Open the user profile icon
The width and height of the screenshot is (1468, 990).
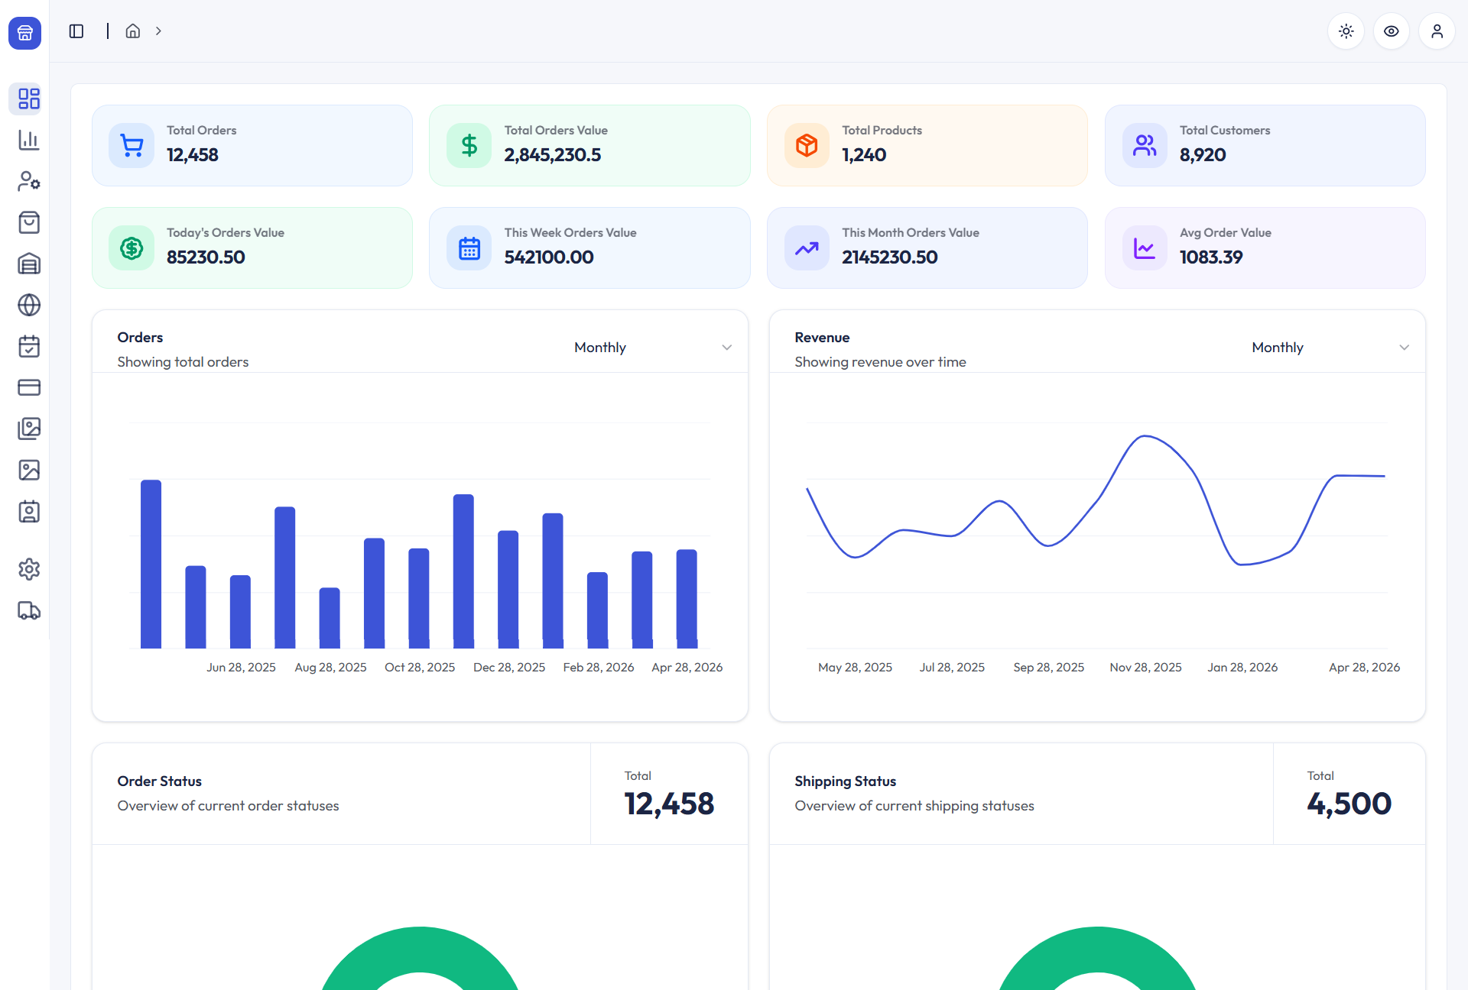tap(1437, 31)
